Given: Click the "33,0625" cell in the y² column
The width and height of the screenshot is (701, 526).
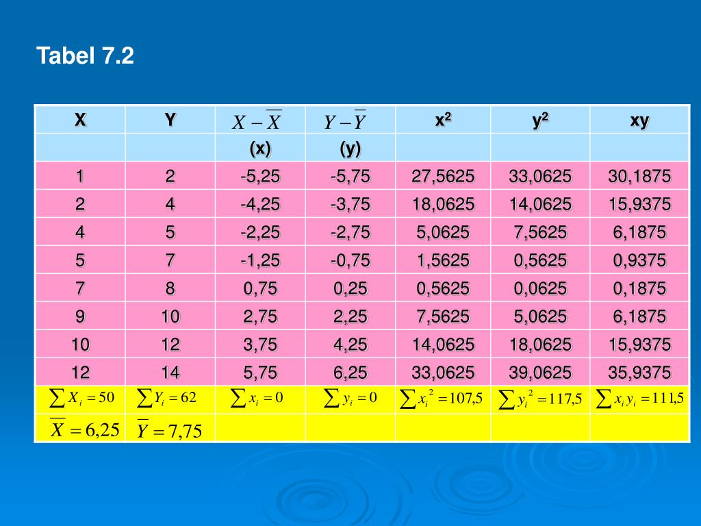Looking at the screenshot, I should (x=540, y=176).
